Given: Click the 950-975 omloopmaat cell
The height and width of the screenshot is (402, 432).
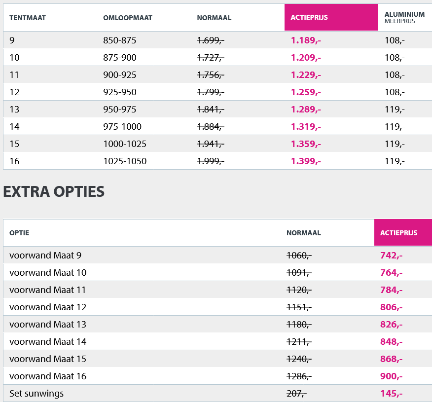Looking at the screenshot, I should [120, 110].
